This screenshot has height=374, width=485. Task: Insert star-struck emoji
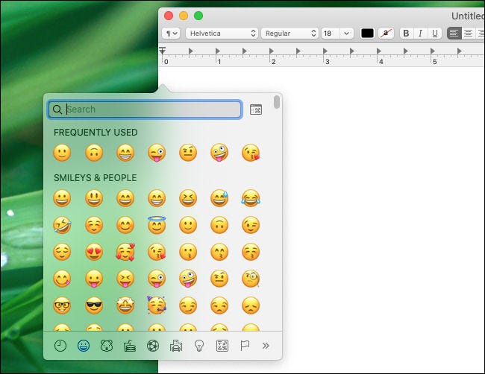125,305
